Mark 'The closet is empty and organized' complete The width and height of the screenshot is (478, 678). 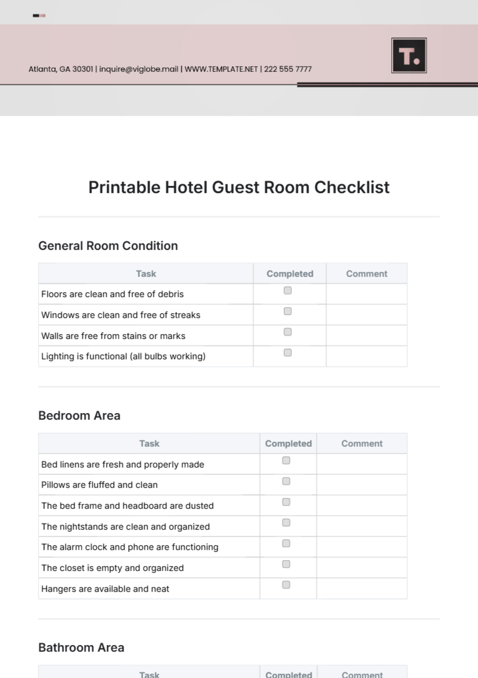point(286,564)
